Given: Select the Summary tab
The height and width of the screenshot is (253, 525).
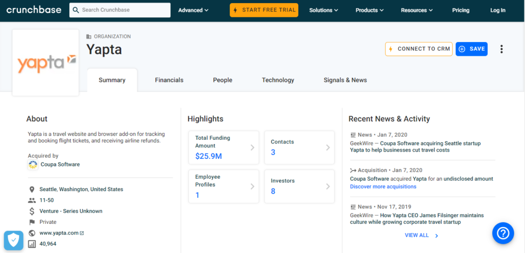Looking at the screenshot, I should [112, 80].
